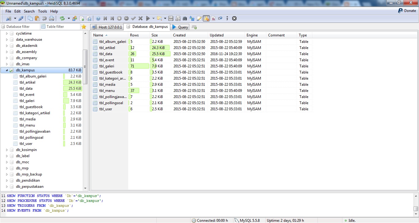Open the User Manager tool
The height and width of the screenshot is (223, 419).
[74, 18]
